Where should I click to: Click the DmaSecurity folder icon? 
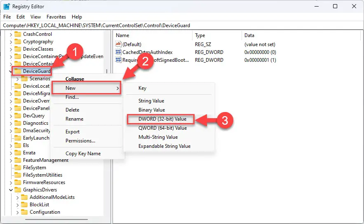[18, 131]
